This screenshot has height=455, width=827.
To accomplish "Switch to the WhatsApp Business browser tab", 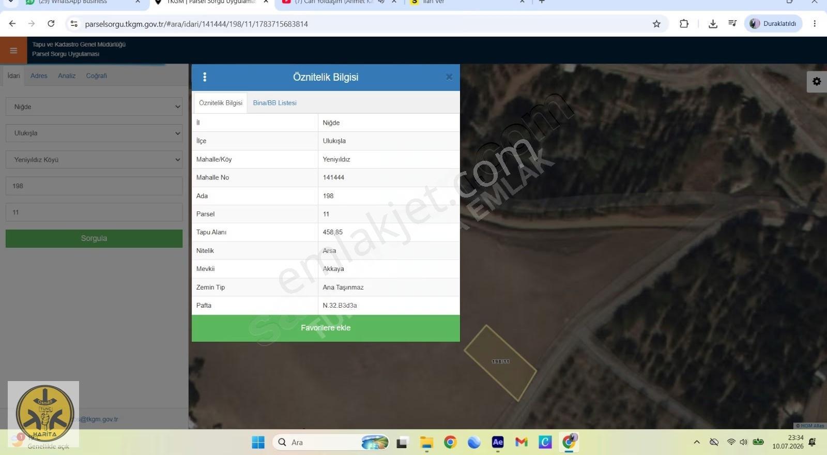I will (83, 2).
